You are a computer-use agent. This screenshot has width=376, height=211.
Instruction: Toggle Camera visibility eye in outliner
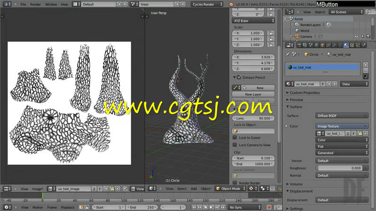357,37
